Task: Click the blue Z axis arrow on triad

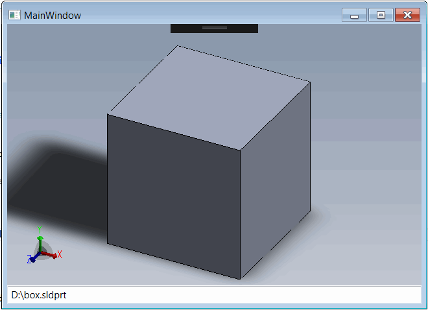Action: click(x=32, y=257)
